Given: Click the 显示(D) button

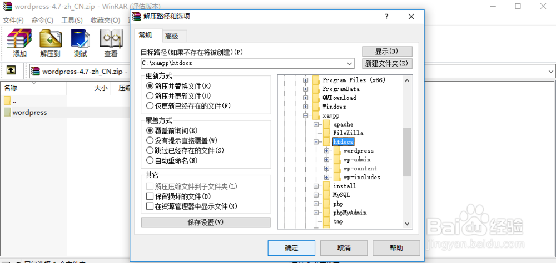Looking at the screenshot, I should [387, 52].
